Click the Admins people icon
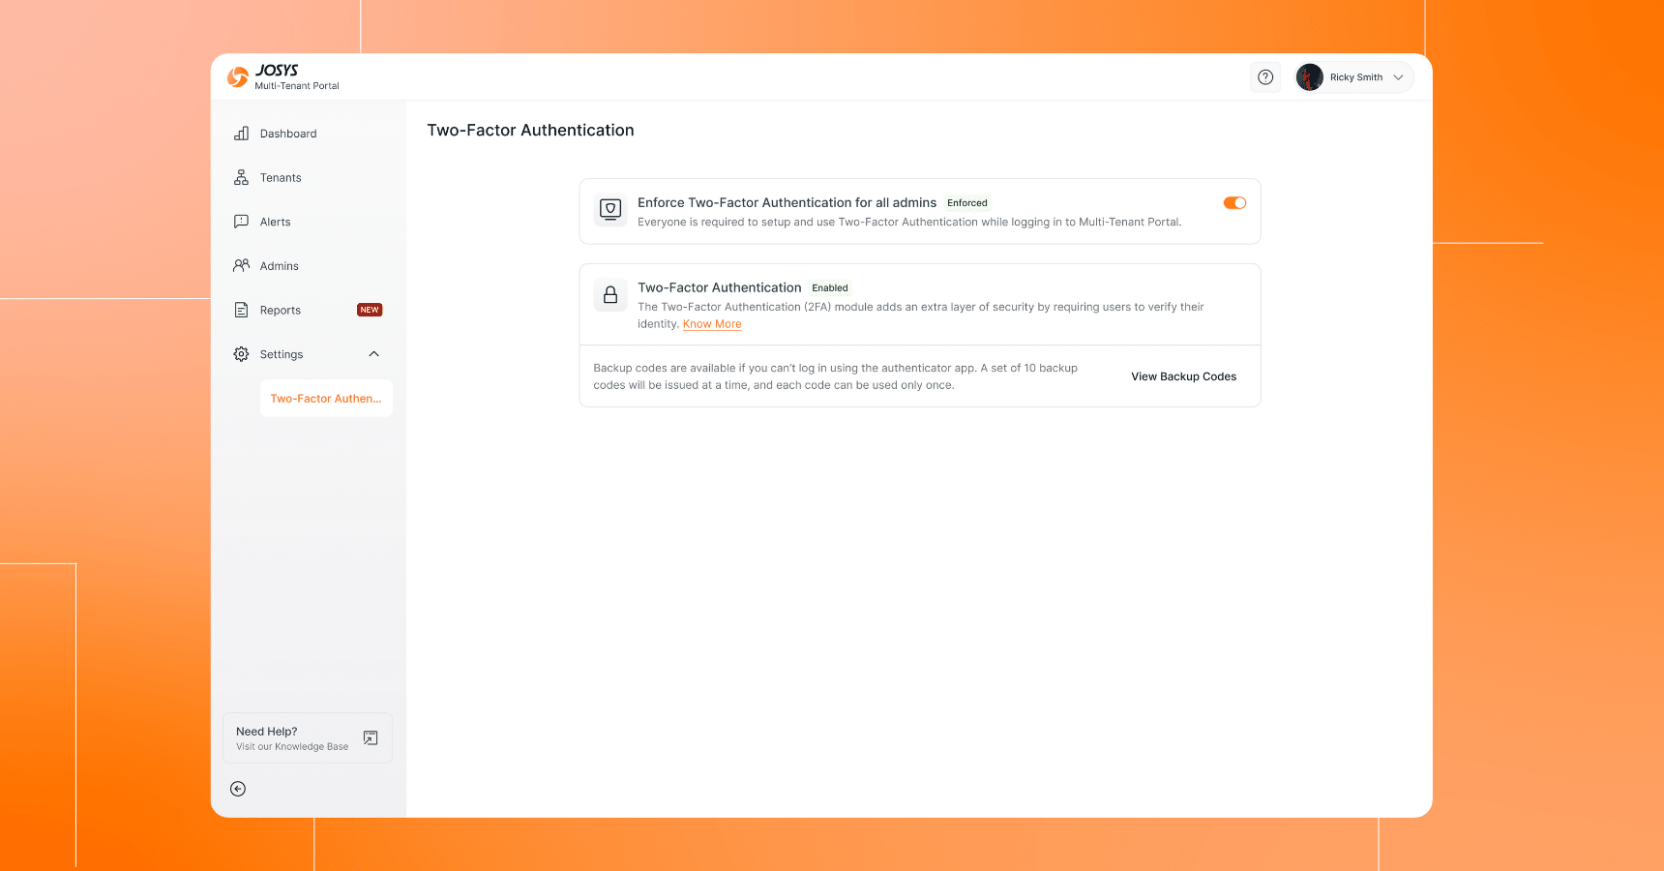1664x871 pixels. pos(241,265)
